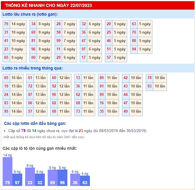Click the red header Thống kê nhanh
The image size is (196, 190).
(49, 6)
